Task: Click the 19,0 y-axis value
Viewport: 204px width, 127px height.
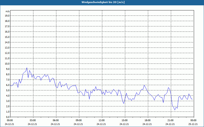Action: pos(7,16)
